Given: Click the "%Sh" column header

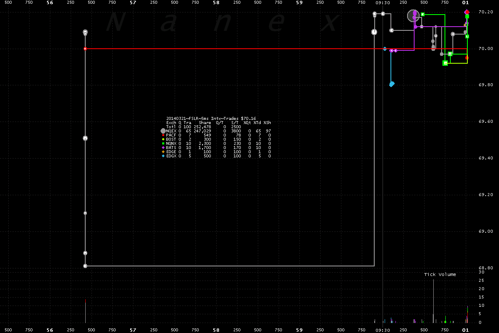Looking at the screenshot, I should 267,123.
